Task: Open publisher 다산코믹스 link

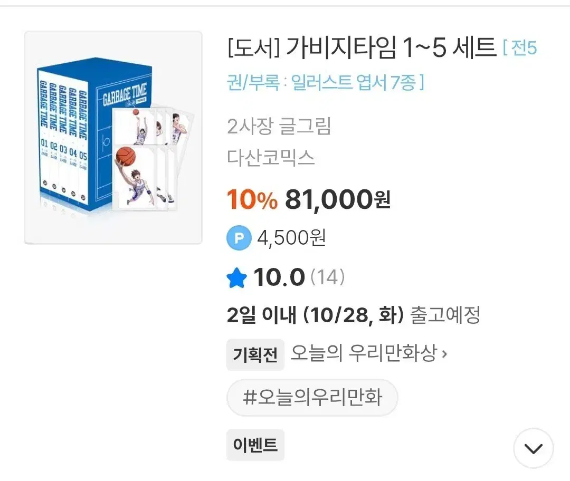Action: (x=271, y=157)
